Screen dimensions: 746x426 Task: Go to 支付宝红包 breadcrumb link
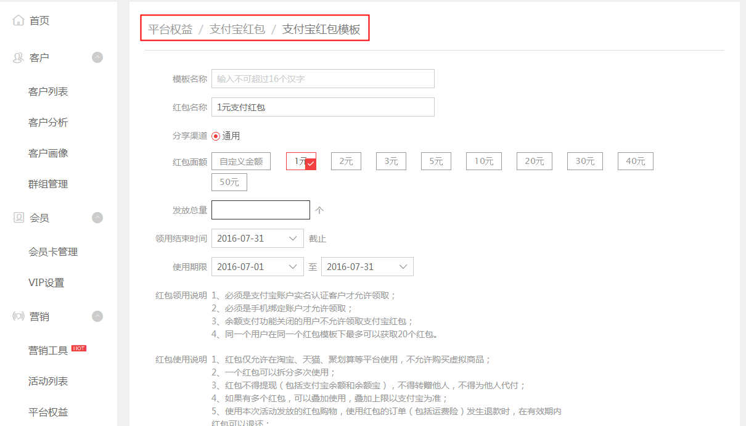[x=237, y=29]
